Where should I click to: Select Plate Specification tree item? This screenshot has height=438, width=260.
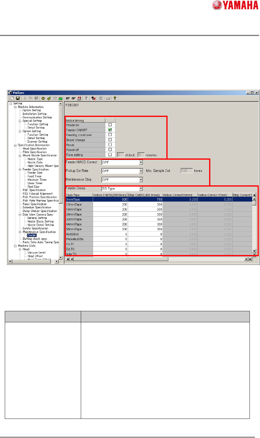click(x=35, y=152)
